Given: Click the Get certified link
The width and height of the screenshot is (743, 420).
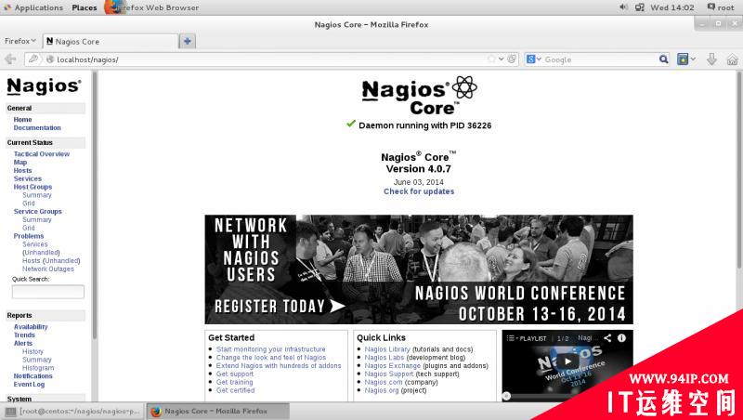Looking at the screenshot, I should coord(236,390).
